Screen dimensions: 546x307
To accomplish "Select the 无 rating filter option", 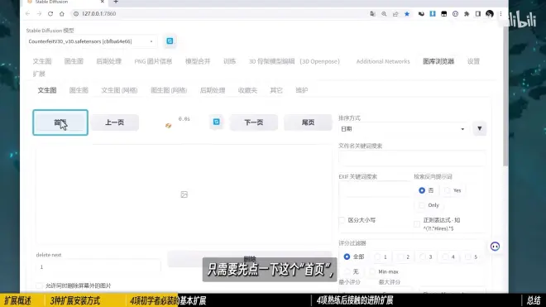I will (347, 271).
